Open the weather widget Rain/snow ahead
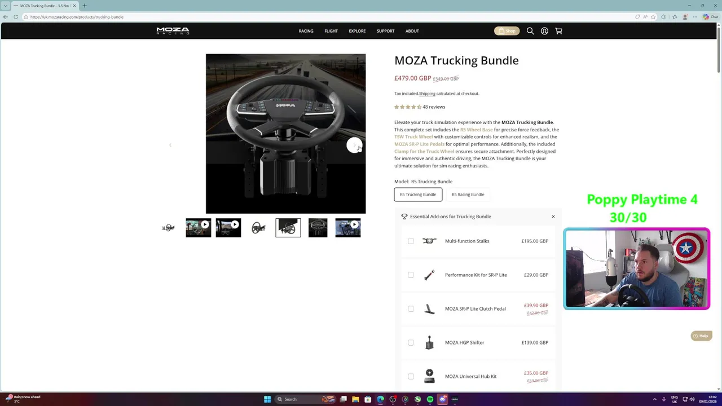 (23, 399)
